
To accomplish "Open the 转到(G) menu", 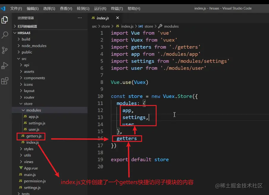I will point(83,8).
